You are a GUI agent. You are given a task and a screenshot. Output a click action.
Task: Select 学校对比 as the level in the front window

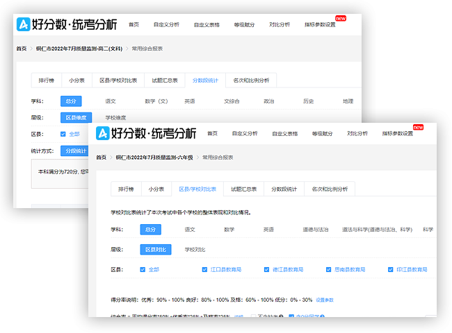click(x=195, y=249)
